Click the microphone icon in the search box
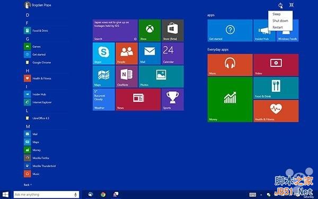Image resolution: width=318 pixels, height=199 pixels. point(75,195)
